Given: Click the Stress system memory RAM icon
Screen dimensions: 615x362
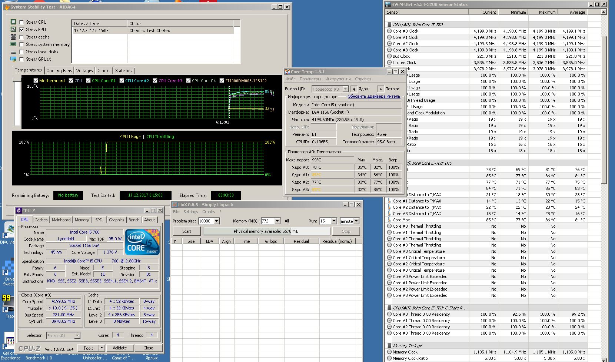Looking at the screenshot, I should point(13,44).
